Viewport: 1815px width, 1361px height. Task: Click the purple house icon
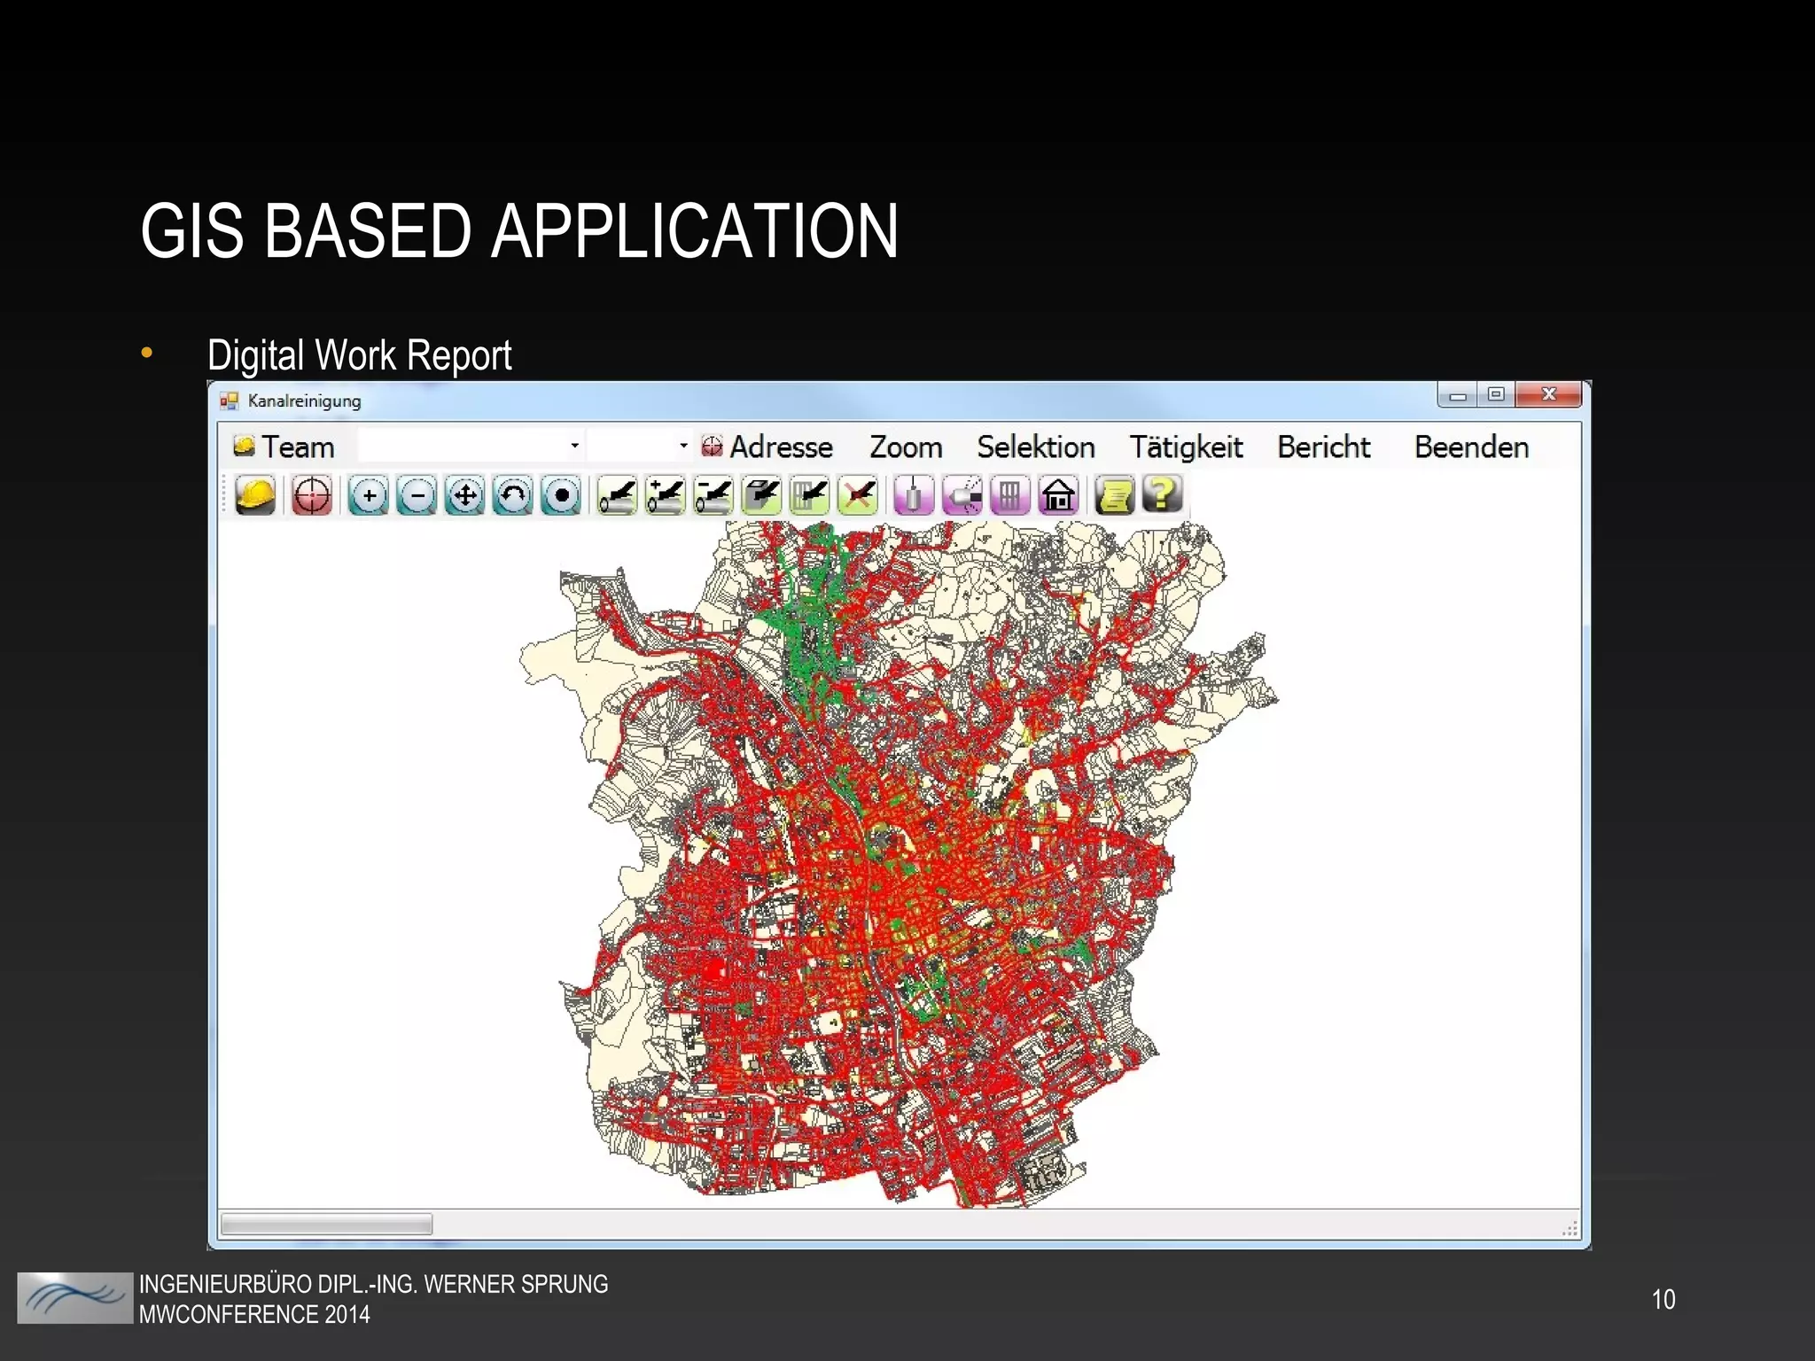[1058, 495]
